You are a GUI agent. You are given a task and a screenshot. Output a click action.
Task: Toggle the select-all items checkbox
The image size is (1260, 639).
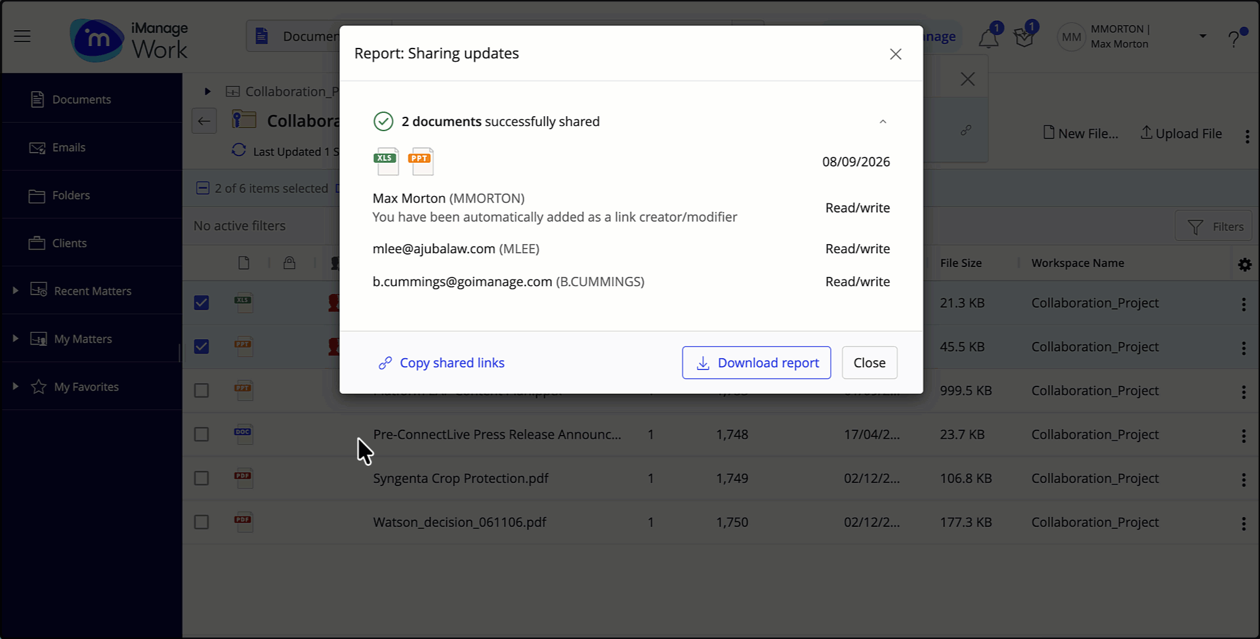point(203,188)
